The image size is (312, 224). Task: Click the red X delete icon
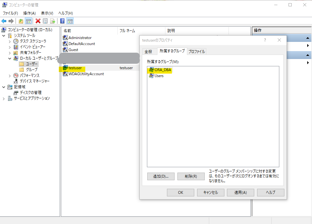pyautogui.click(x=38, y=21)
